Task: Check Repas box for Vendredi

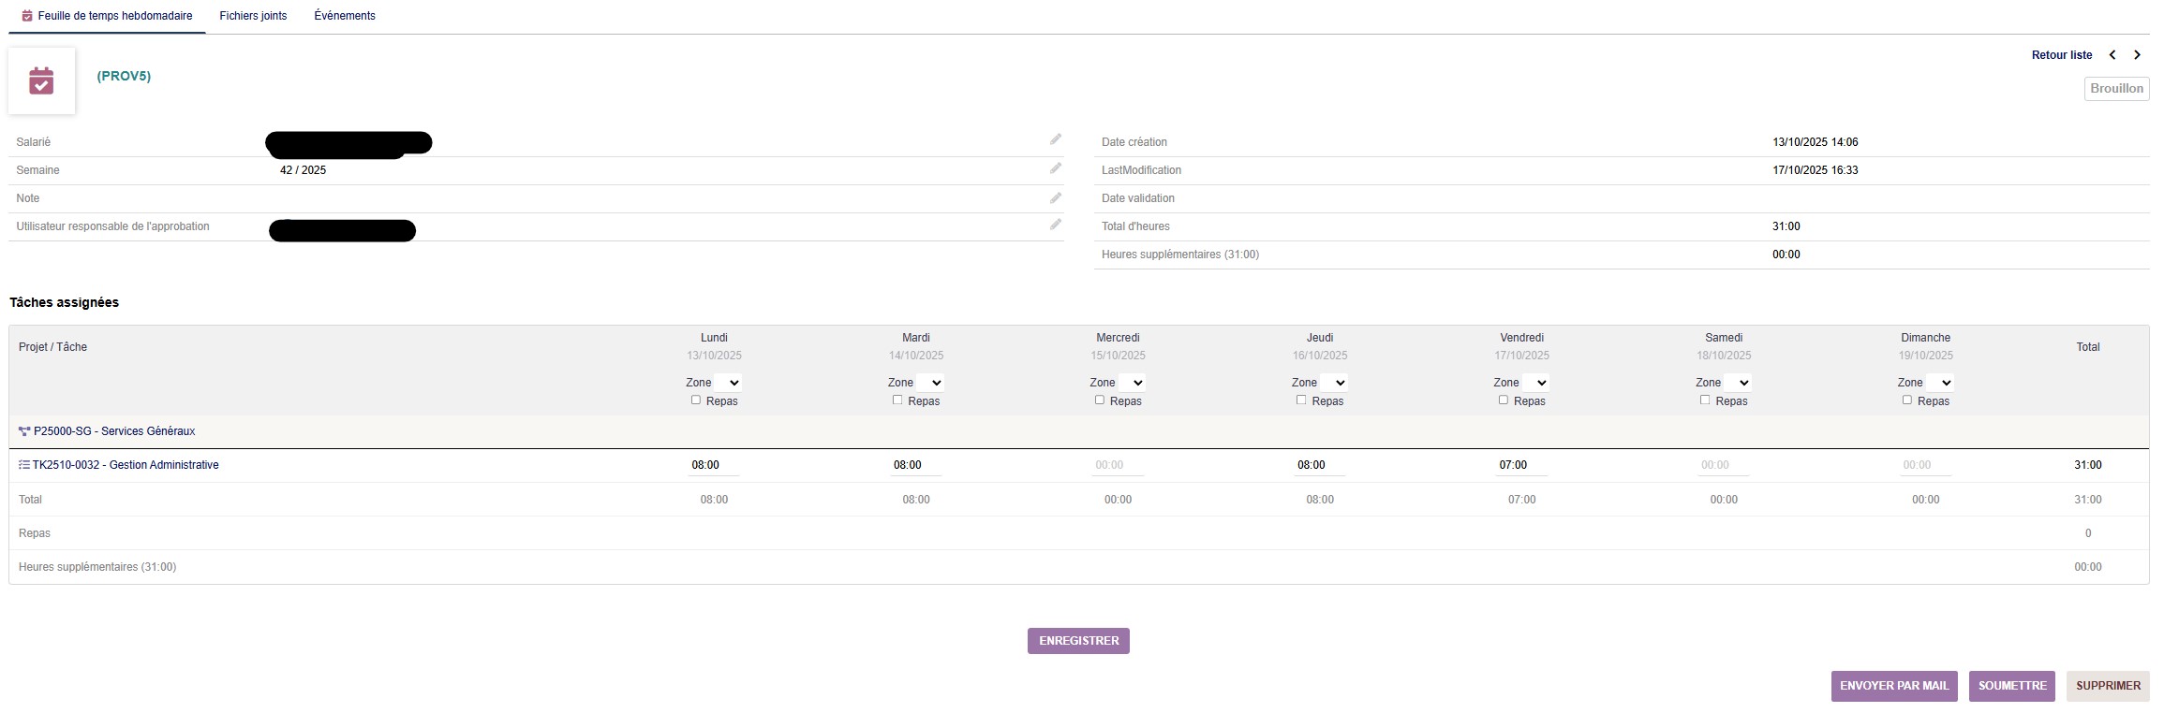Action: click(1504, 400)
